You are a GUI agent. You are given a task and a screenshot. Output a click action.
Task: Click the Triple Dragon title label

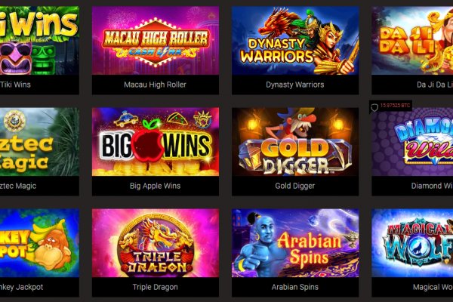(155, 287)
